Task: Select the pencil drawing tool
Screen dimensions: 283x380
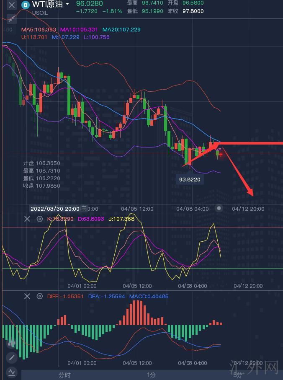Action: click(x=12, y=357)
